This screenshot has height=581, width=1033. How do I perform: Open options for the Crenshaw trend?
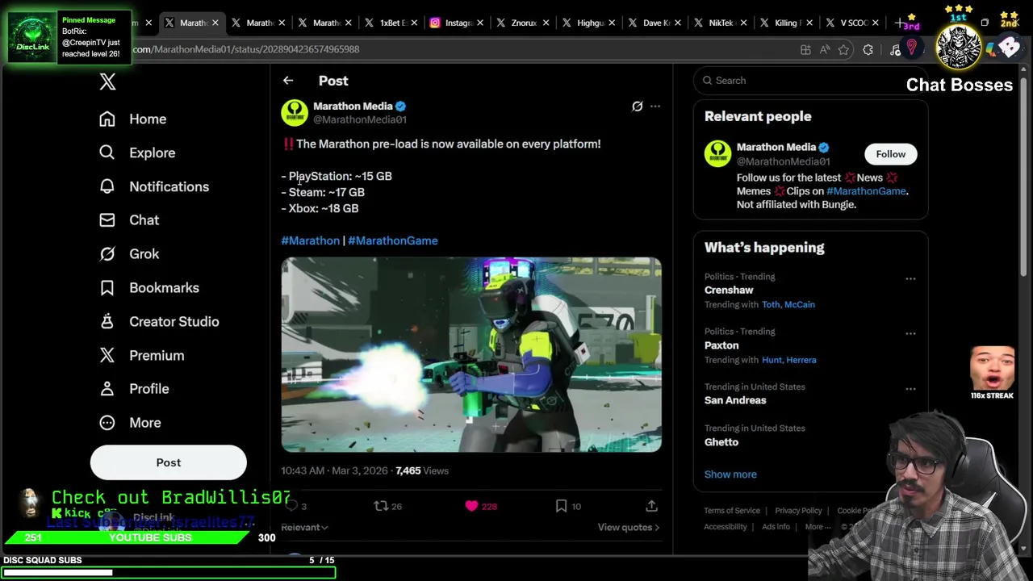click(910, 278)
